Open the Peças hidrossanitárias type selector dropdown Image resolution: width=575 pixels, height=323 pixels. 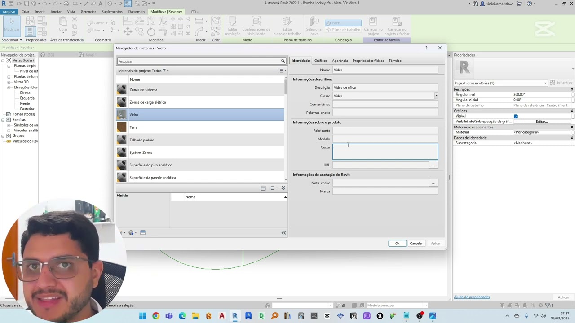(x=545, y=83)
